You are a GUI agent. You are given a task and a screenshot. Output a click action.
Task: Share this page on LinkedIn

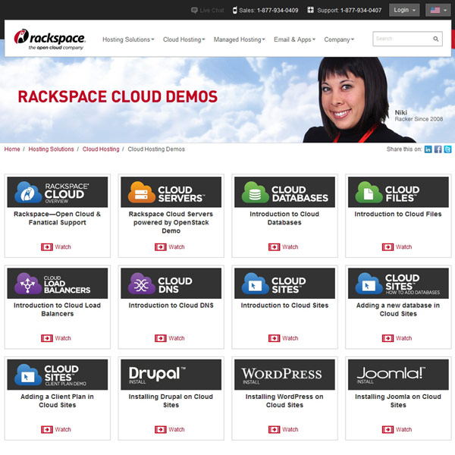click(428, 149)
